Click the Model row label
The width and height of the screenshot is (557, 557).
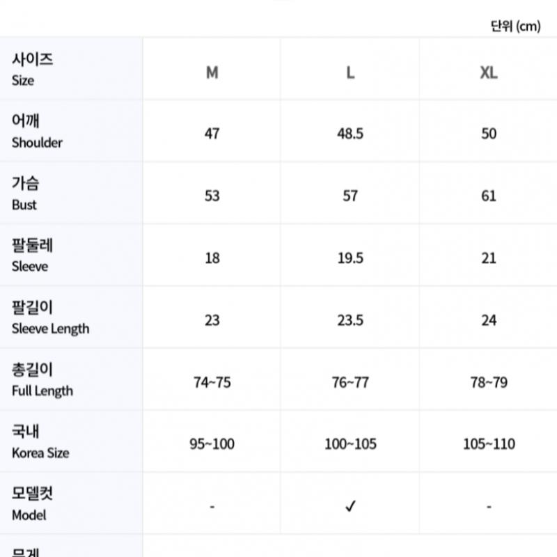pyautogui.click(x=32, y=503)
